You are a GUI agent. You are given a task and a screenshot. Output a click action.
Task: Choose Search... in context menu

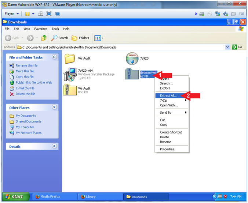point(172,83)
